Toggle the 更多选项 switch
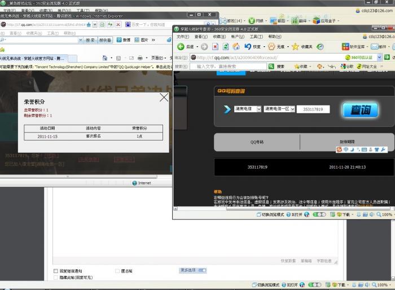Image resolution: width=395 pixels, height=290 pixels. coord(202,270)
